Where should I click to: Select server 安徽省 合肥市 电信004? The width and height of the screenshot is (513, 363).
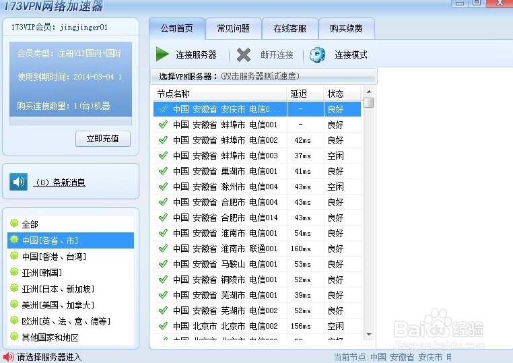(x=257, y=202)
